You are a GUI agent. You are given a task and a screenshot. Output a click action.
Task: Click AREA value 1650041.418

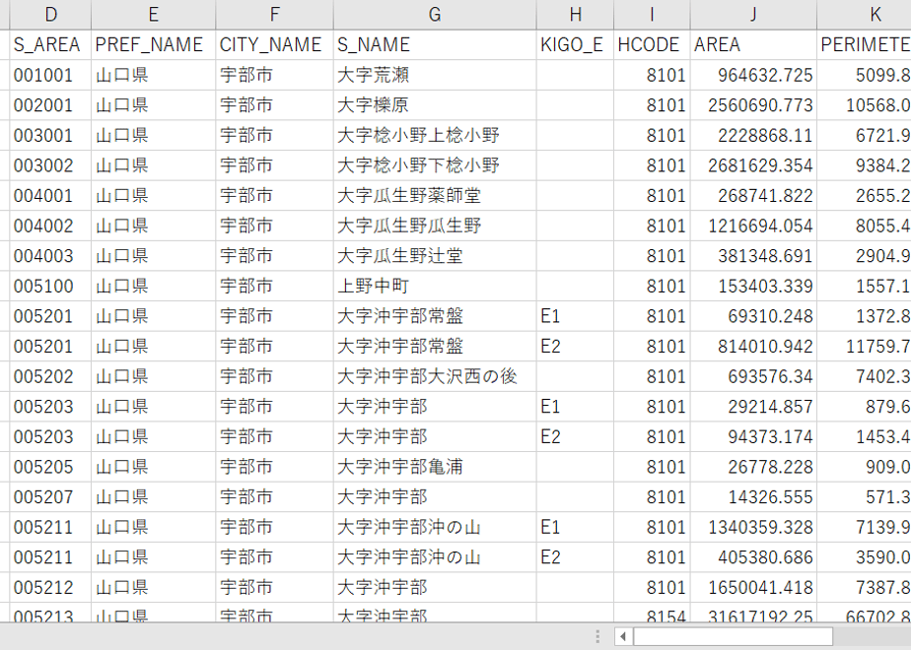(x=753, y=588)
